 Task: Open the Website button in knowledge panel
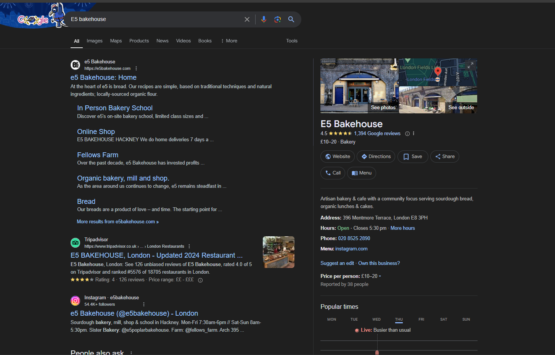click(x=338, y=157)
